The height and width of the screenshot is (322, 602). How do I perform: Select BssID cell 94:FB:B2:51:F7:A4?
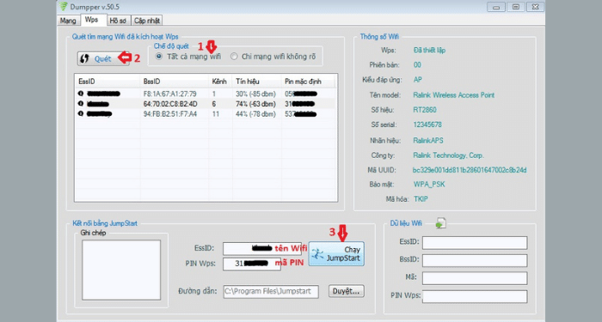pos(170,114)
